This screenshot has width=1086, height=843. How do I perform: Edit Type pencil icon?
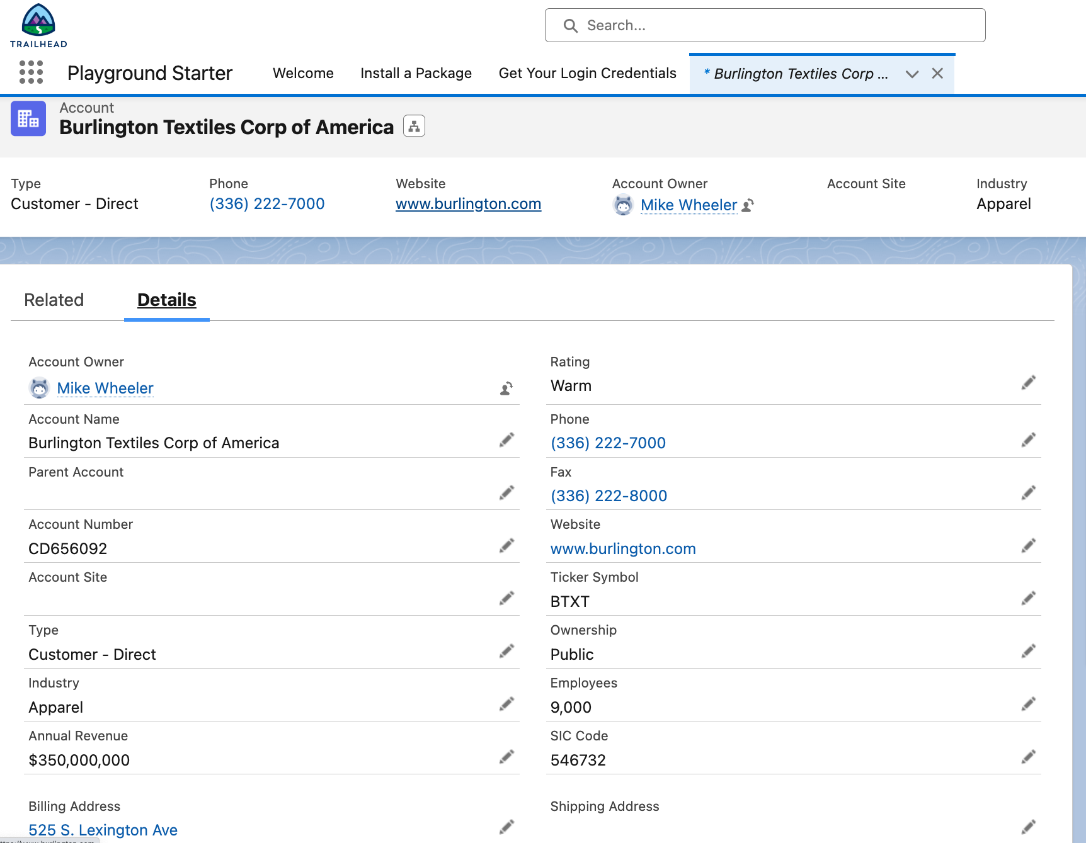pos(506,651)
